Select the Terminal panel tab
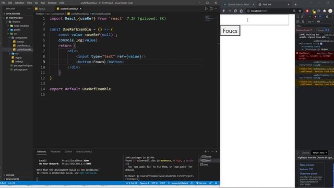334x188 pixels. point(42,152)
